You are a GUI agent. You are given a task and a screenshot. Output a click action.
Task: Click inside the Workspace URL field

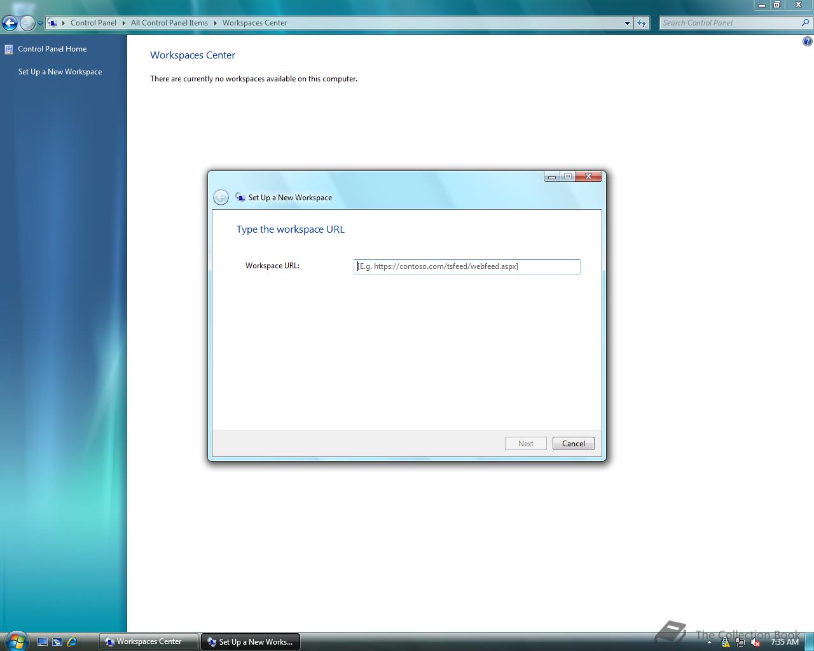[x=466, y=266]
